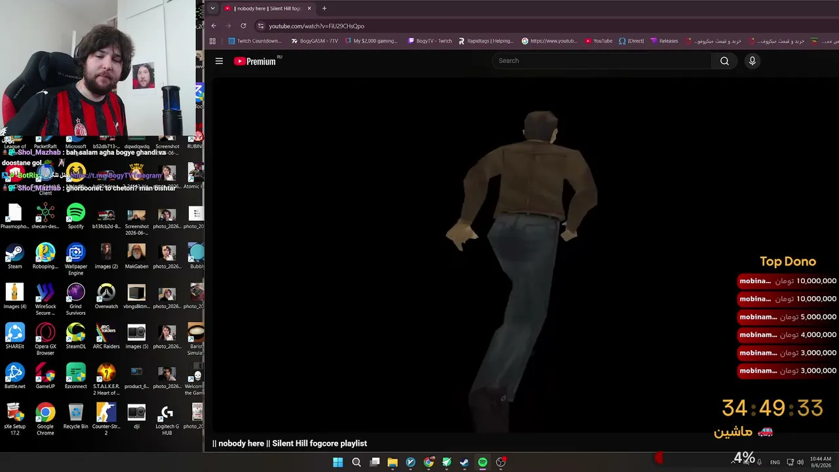Select the Steam desktop shortcut
839x472 pixels.
(14, 257)
